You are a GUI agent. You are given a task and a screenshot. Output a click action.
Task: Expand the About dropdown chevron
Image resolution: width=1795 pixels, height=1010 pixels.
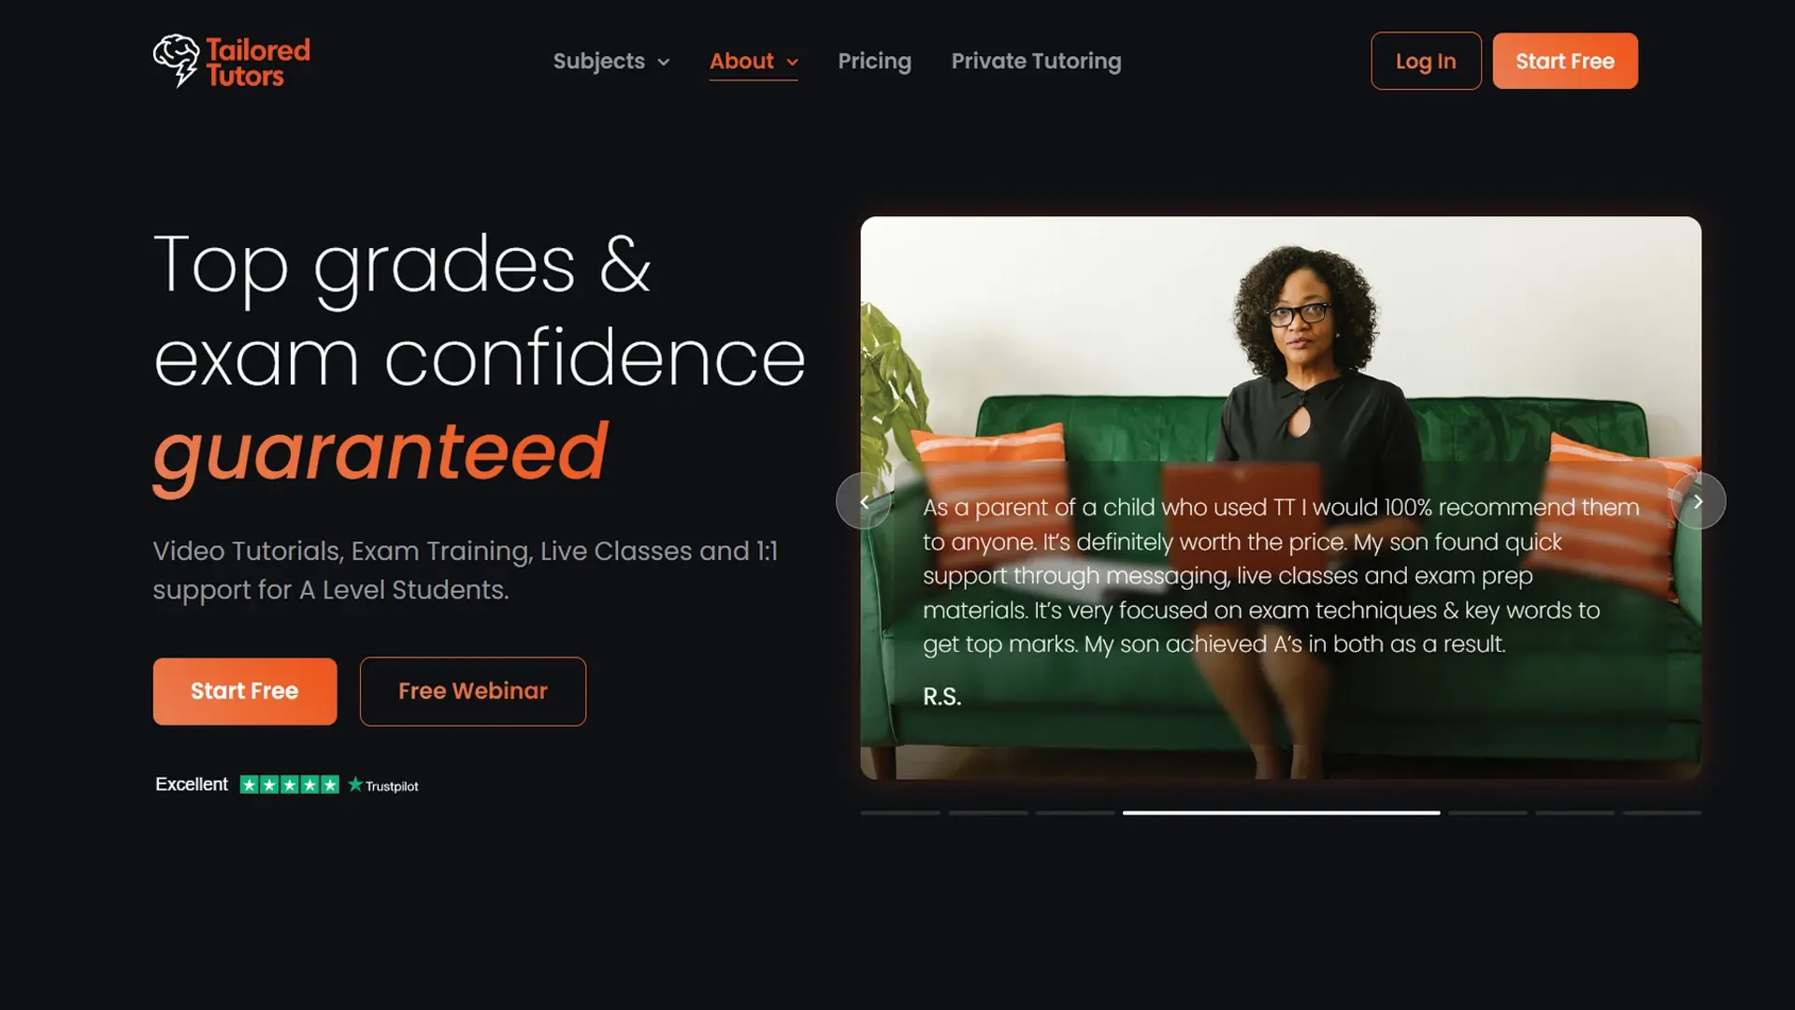[792, 63]
